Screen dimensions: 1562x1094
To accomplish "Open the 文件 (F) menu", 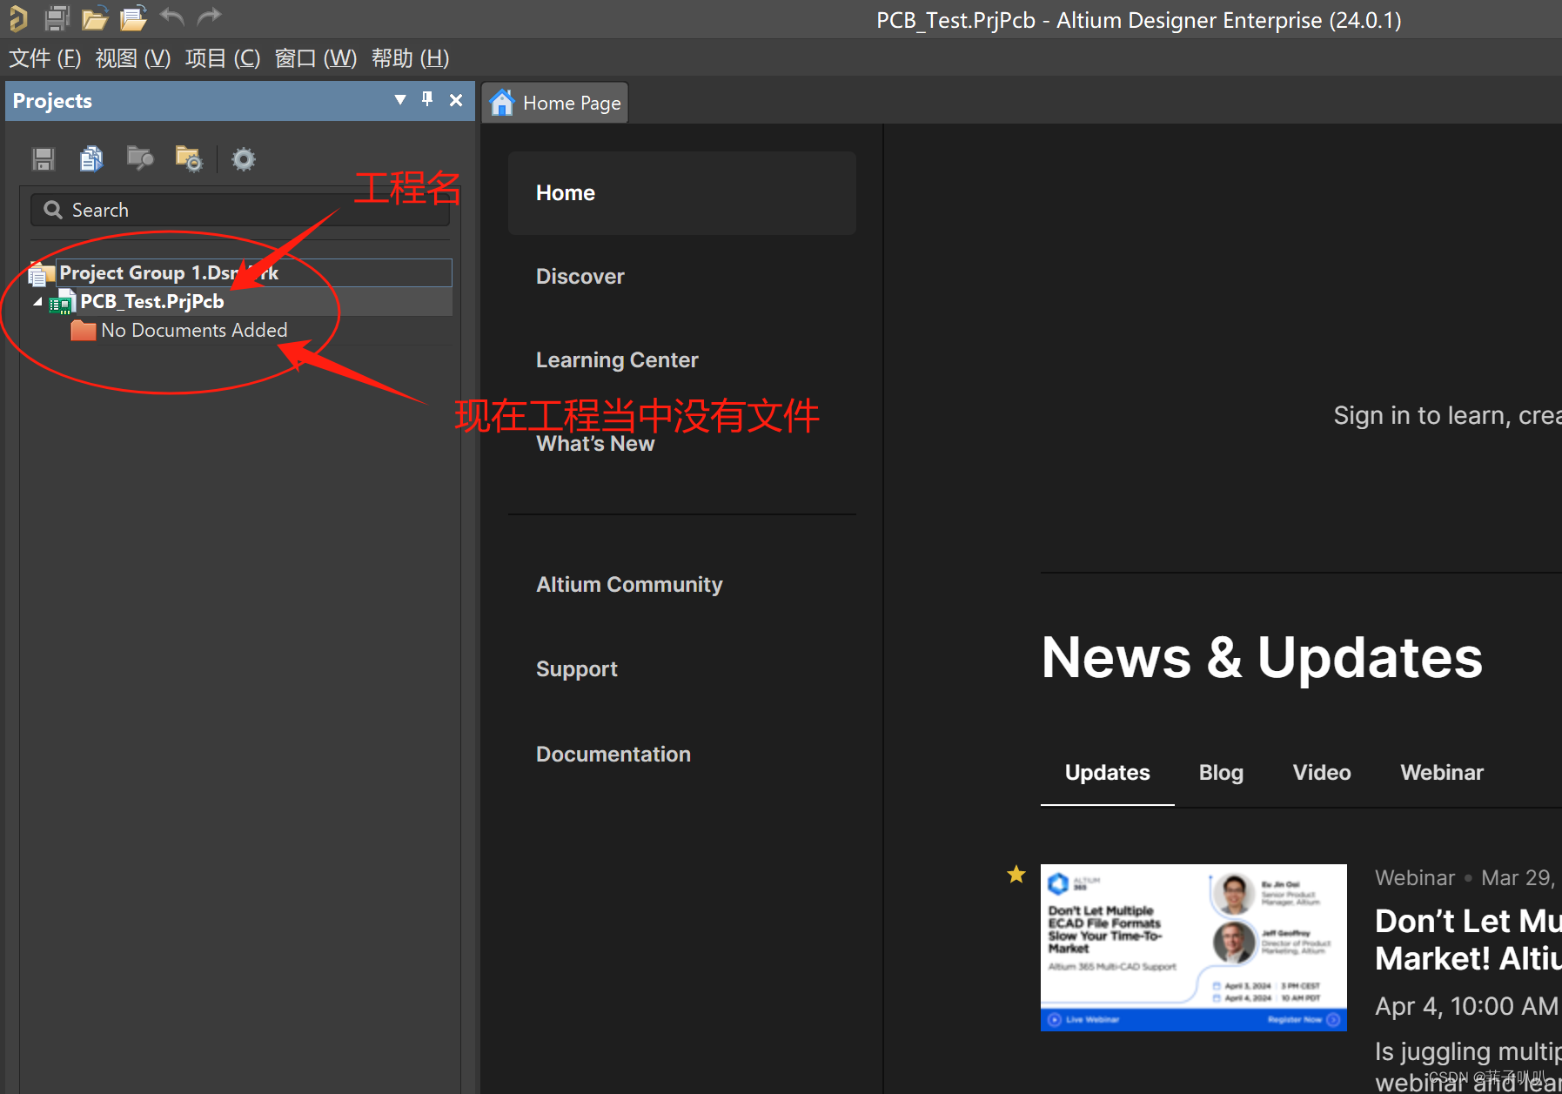I will 45,58.
